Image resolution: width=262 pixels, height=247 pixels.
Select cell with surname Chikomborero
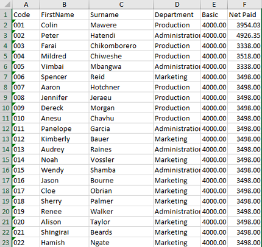121,46
